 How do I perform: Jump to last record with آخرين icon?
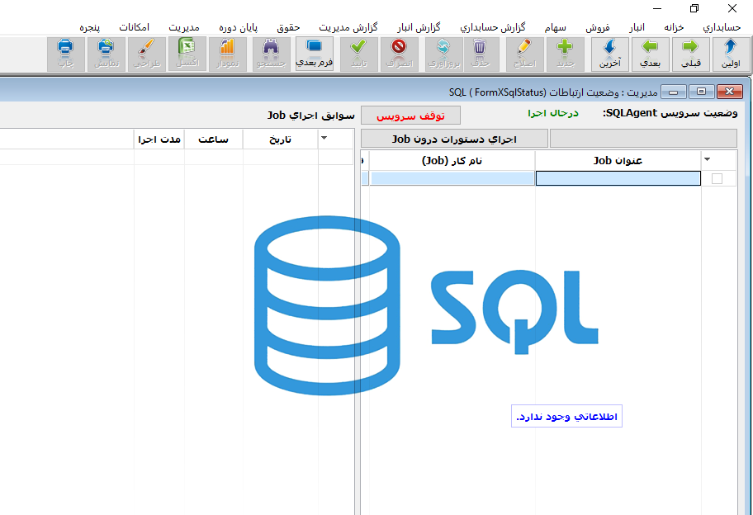tap(610, 54)
